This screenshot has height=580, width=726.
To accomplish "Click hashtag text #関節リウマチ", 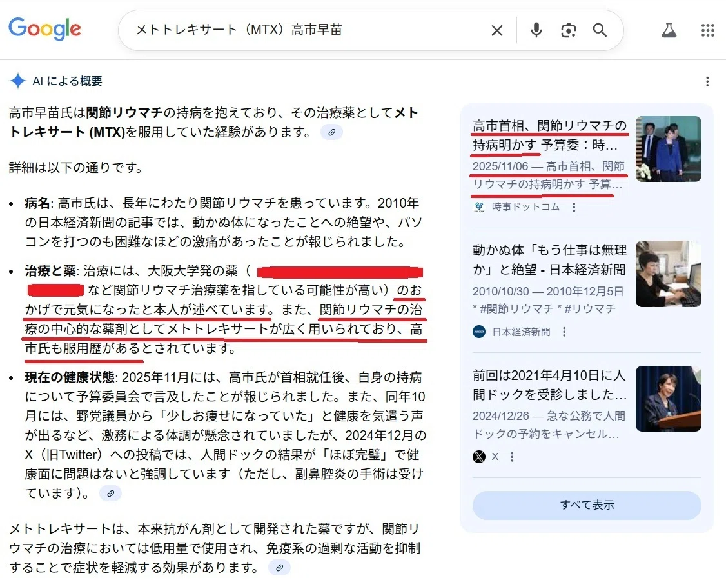I will pyautogui.click(x=516, y=309).
